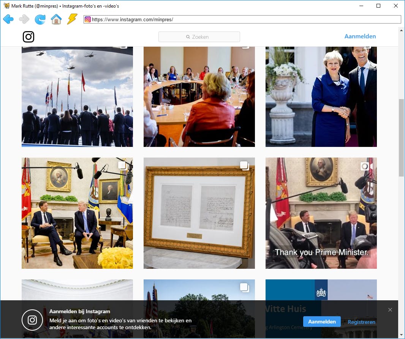Click the Instagram glyph in the login banner
Viewport: 405px width, 339px height.
coord(32,320)
